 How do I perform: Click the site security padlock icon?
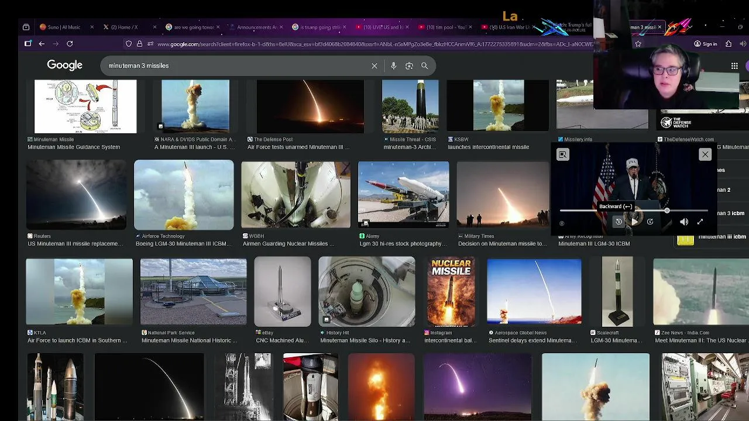[139, 44]
